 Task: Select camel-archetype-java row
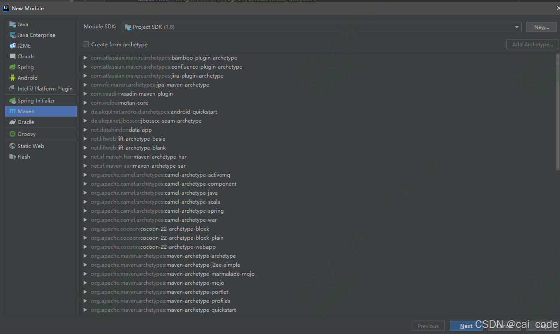(319, 193)
